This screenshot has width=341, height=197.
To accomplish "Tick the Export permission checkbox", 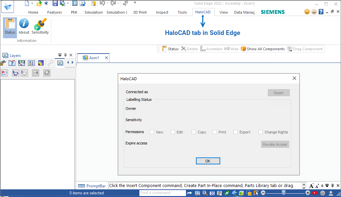I will coord(236,132).
